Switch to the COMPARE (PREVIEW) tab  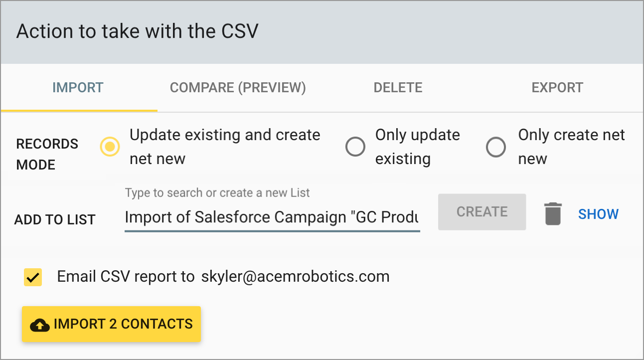coord(238,87)
